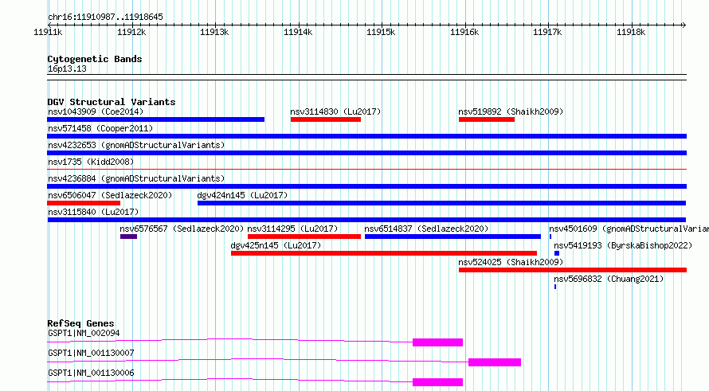Viewport: 709px width, 391px height.
Task: Click the chr16:11910987..11918645 coordinate text
Action: pos(105,18)
